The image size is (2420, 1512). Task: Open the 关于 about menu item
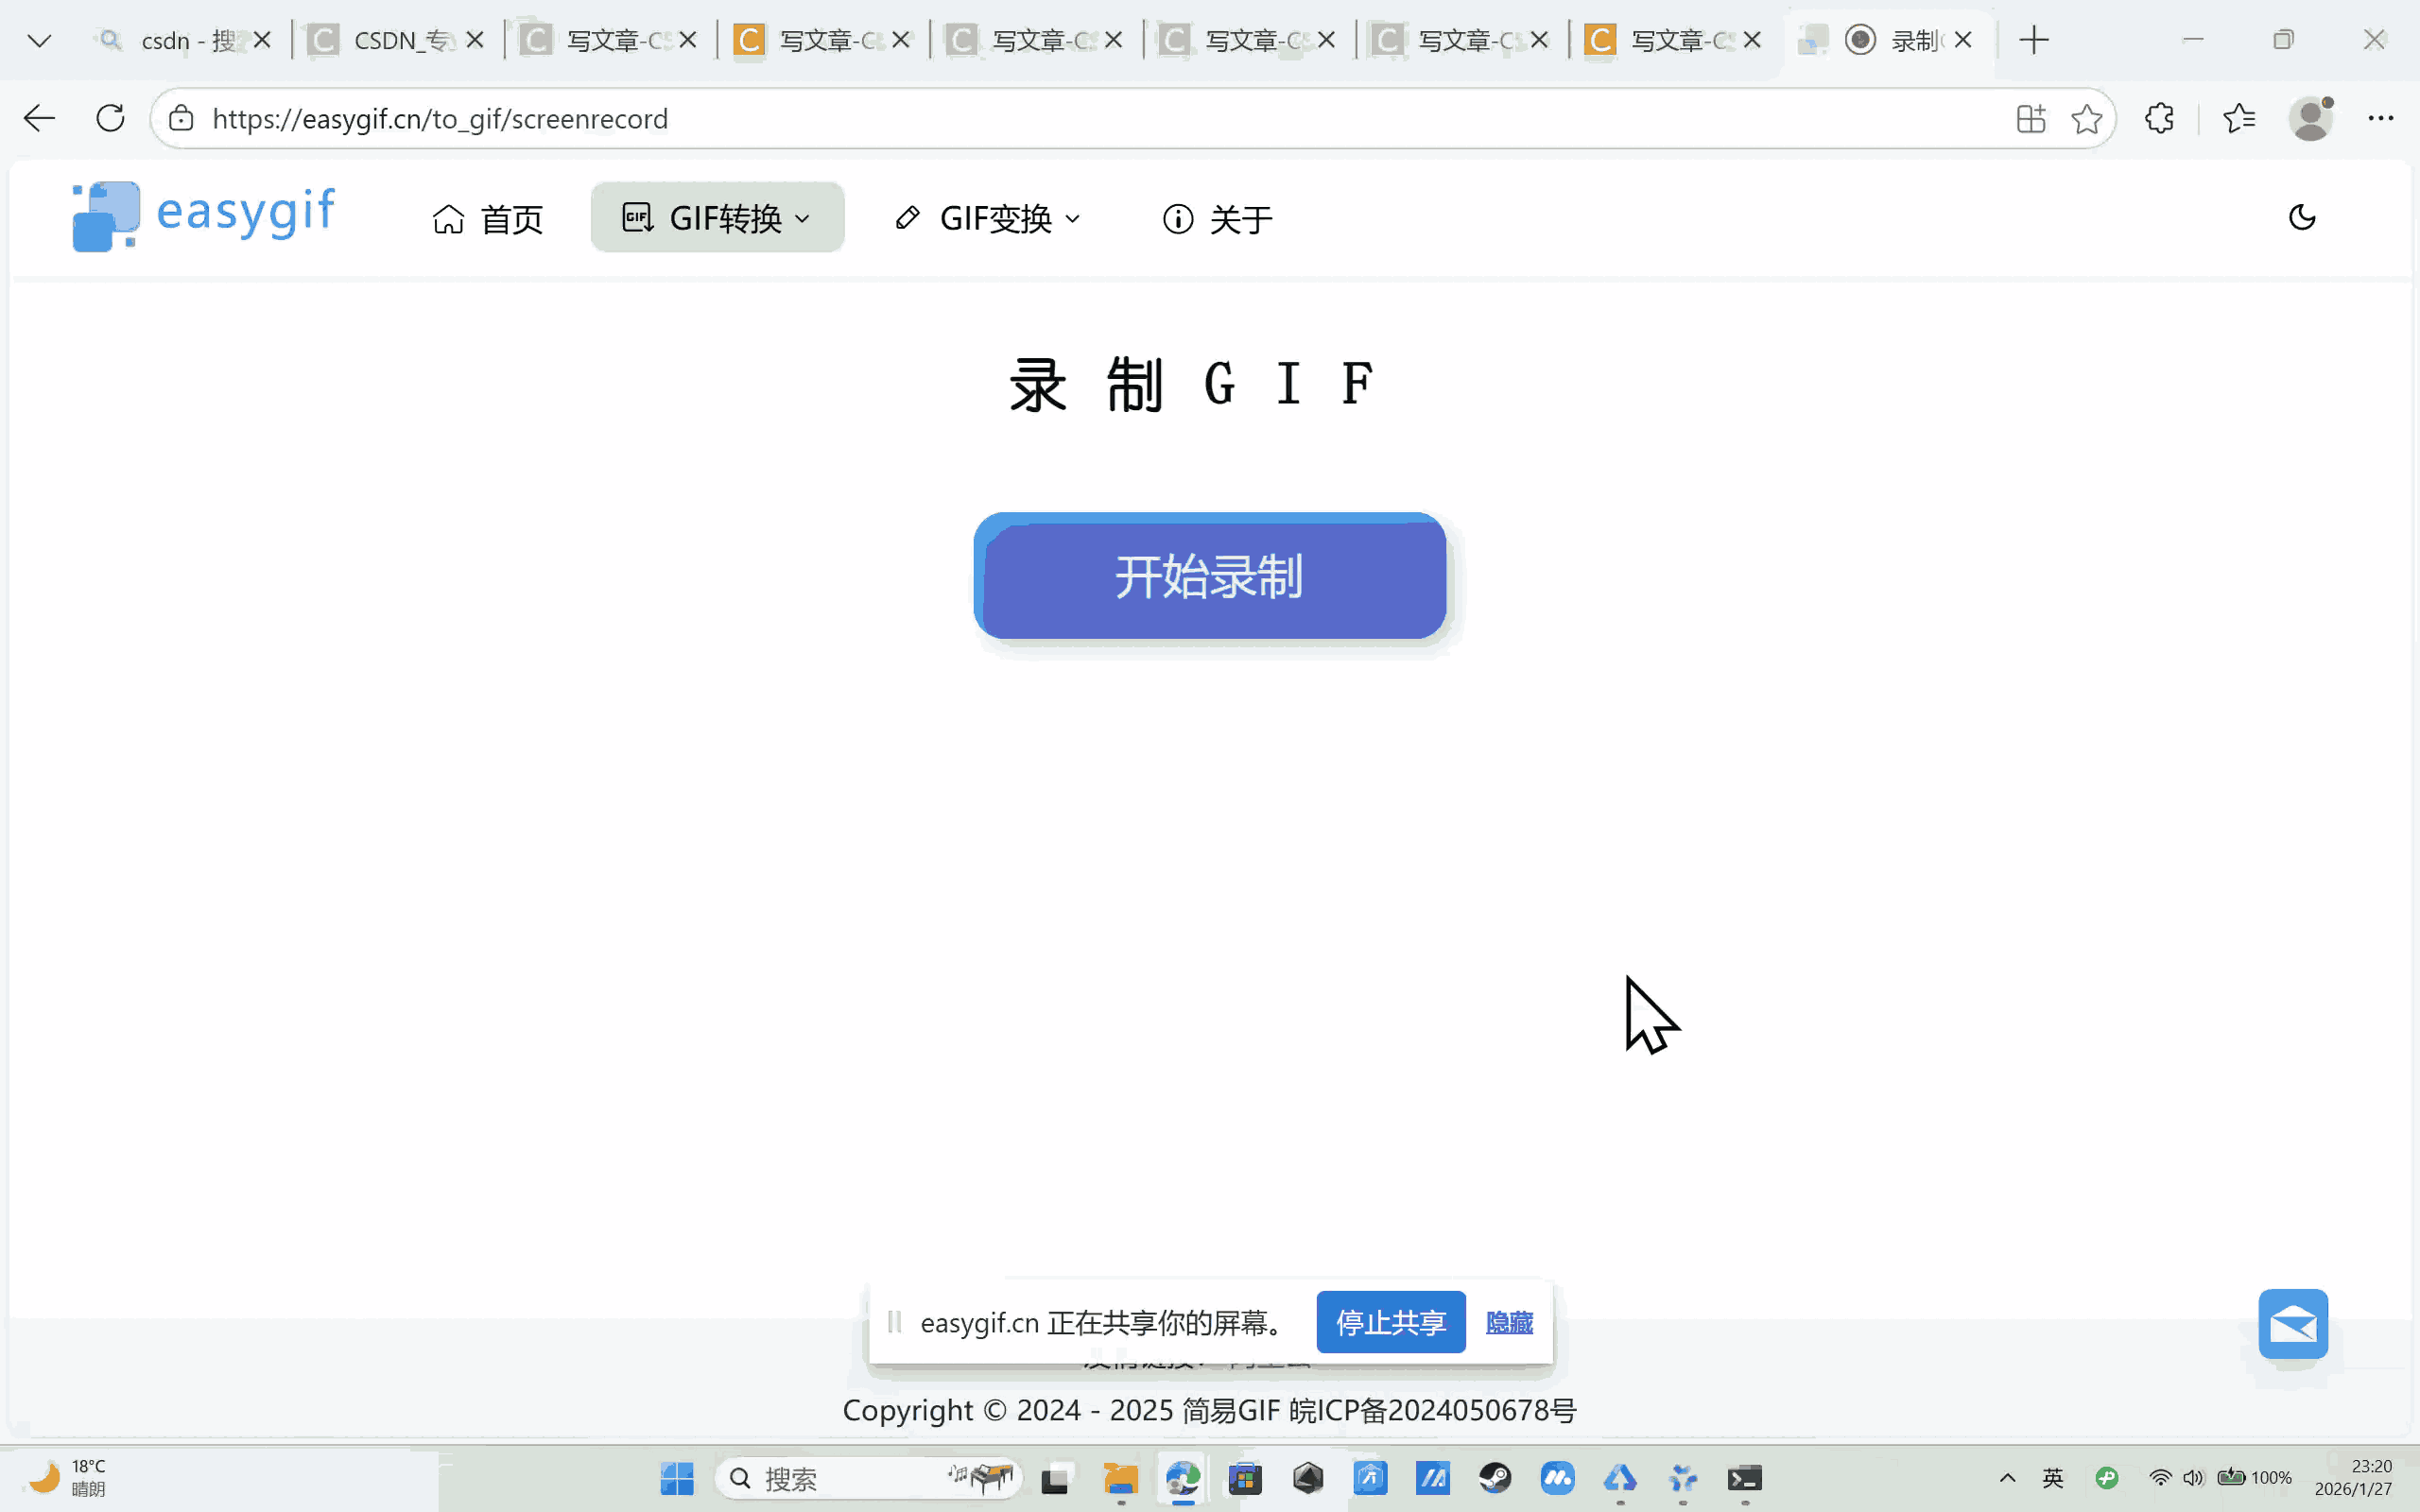(1217, 218)
